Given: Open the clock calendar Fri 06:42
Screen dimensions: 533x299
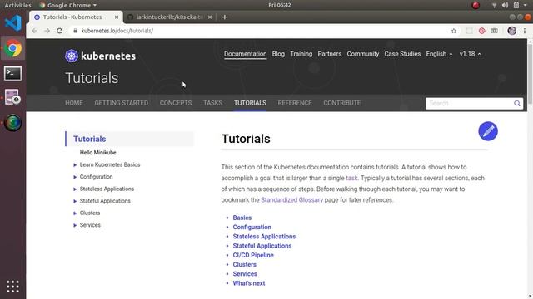Looking at the screenshot, I should [280, 5].
